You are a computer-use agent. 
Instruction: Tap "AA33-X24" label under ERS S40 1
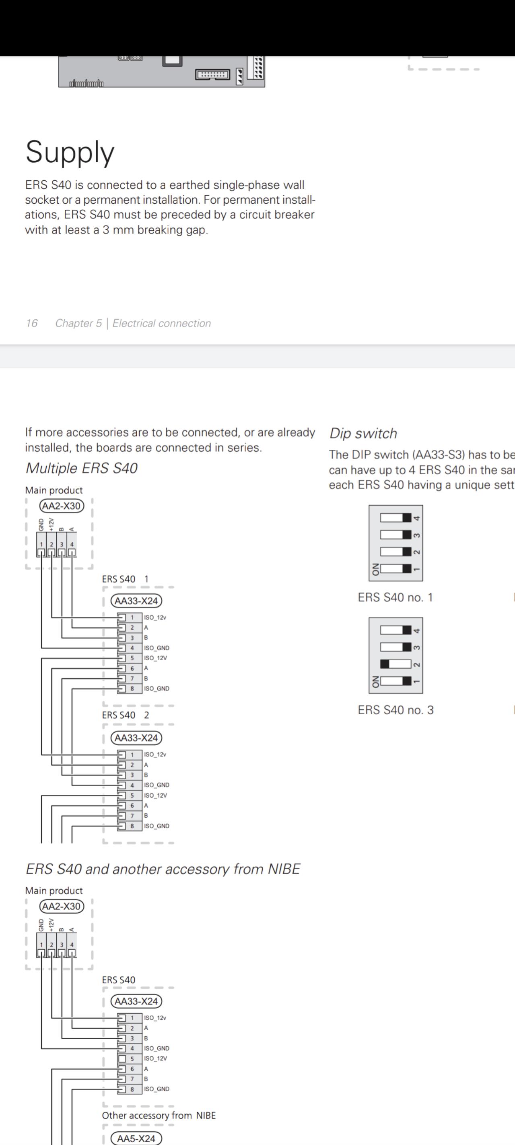pyautogui.click(x=136, y=601)
